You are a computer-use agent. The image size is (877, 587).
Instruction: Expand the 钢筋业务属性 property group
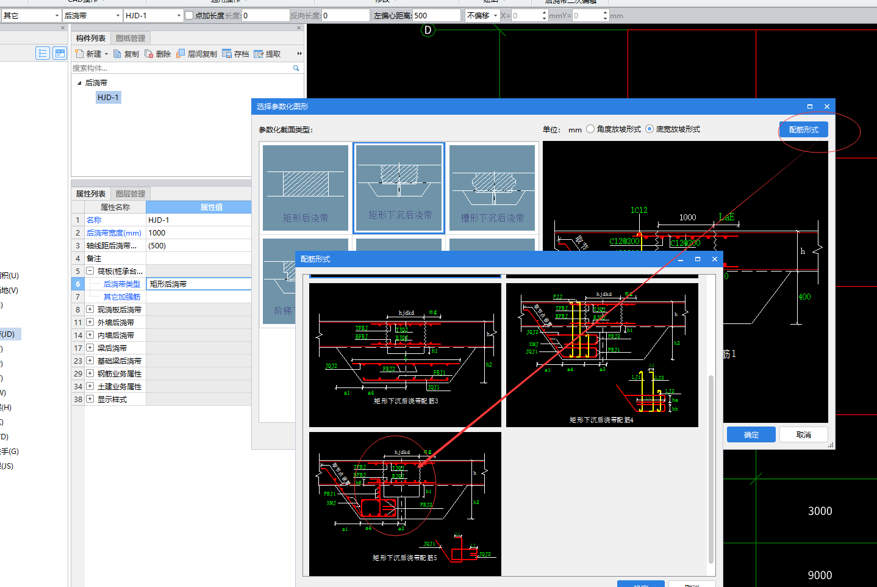[x=90, y=373]
